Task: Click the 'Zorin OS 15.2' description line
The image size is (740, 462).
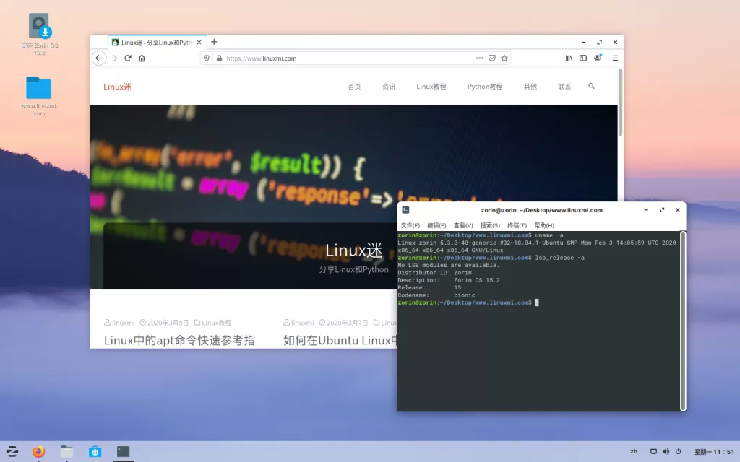Action: pyautogui.click(x=448, y=280)
